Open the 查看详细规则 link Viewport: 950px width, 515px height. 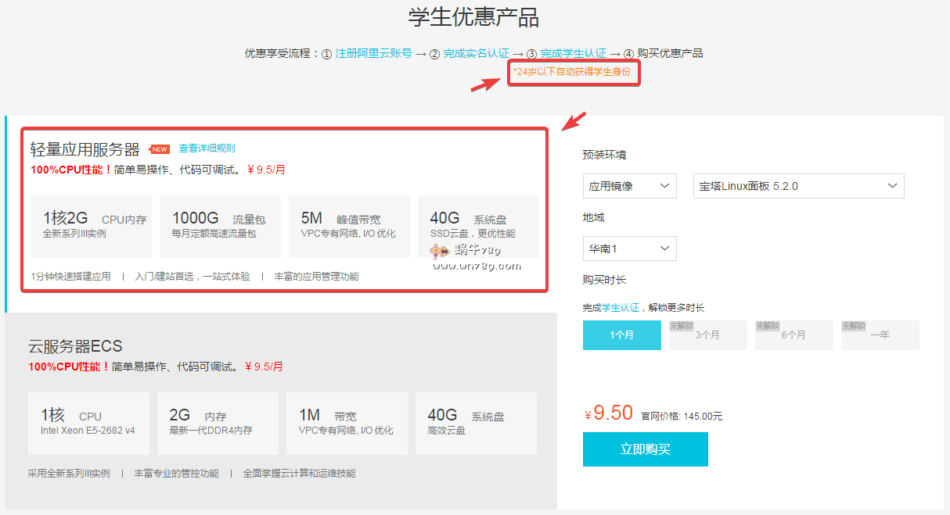(207, 148)
